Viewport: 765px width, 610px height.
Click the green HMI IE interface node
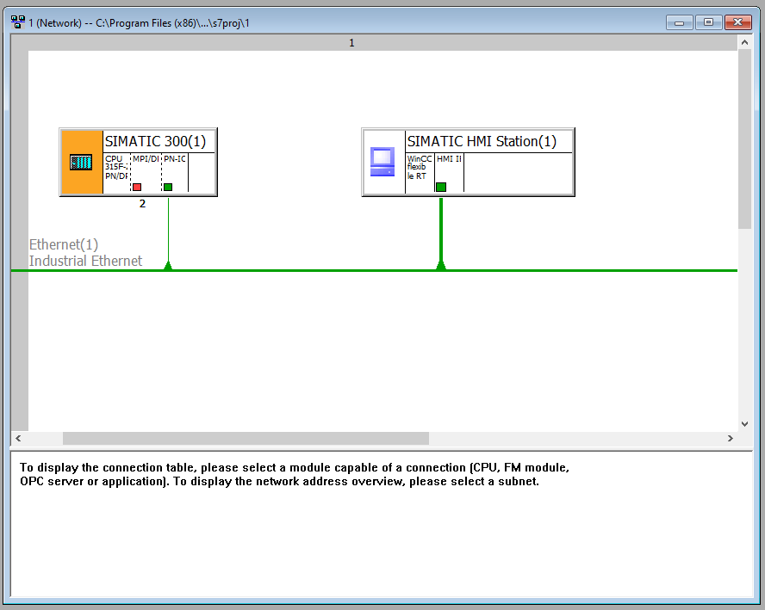click(441, 187)
